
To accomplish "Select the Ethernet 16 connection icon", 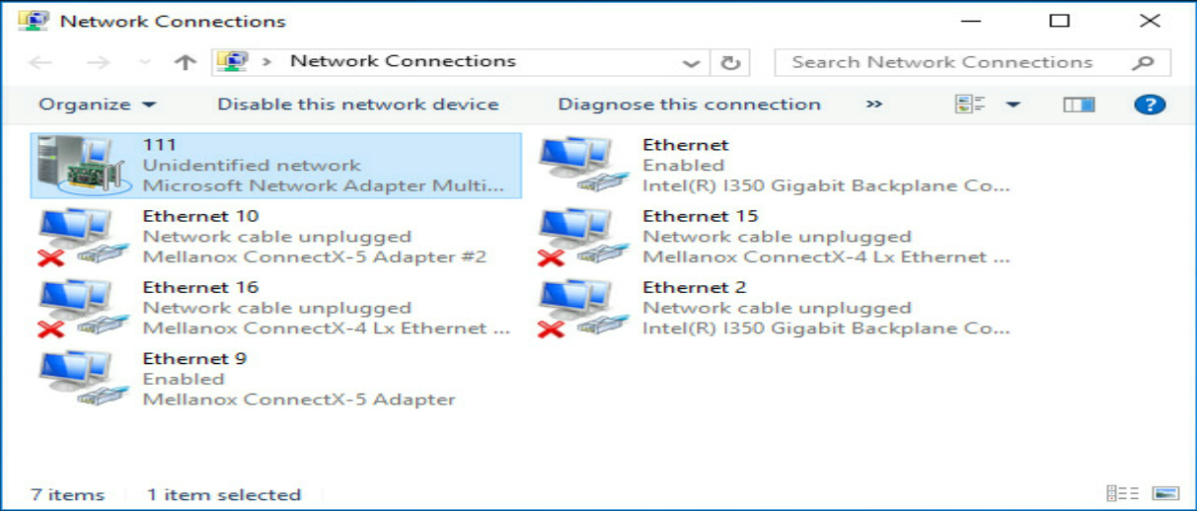I will tap(83, 308).
